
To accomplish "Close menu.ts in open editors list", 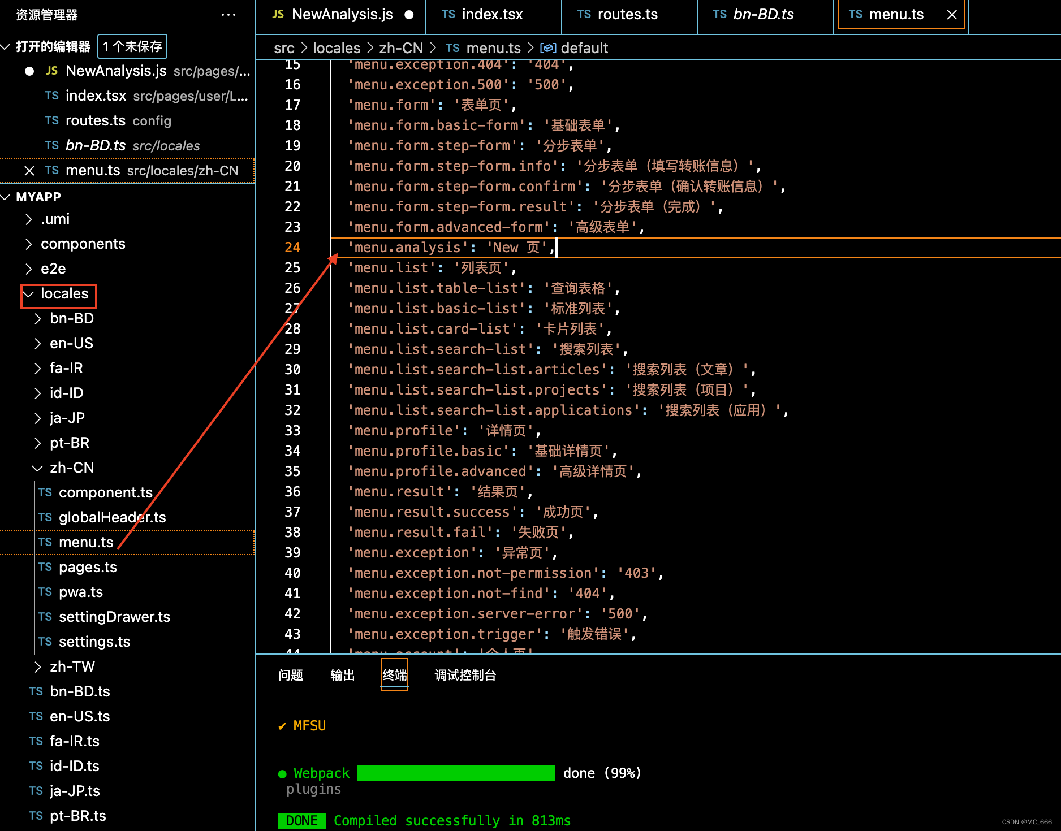I will tap(29, 171).
